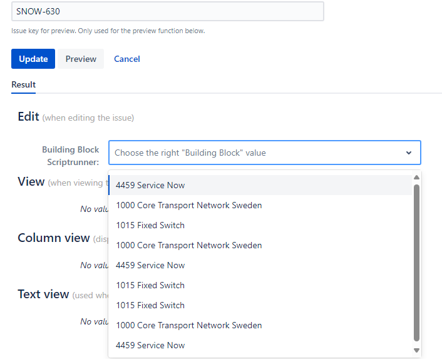Click the Edit section heading
Viewport: 442px width, 362px height.
28,116
